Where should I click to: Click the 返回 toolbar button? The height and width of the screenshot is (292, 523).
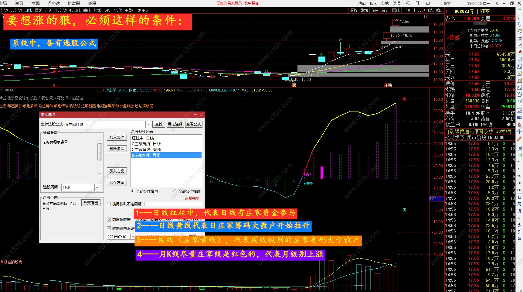pyautogui.click(x=439, y=10)
